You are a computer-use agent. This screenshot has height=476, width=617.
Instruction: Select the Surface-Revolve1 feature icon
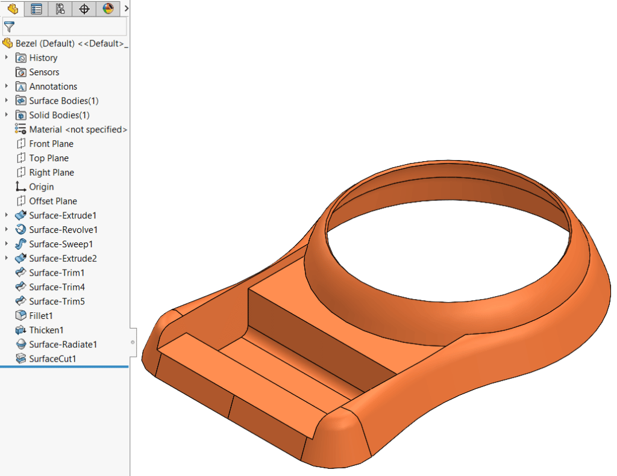(x=20, y=229)
